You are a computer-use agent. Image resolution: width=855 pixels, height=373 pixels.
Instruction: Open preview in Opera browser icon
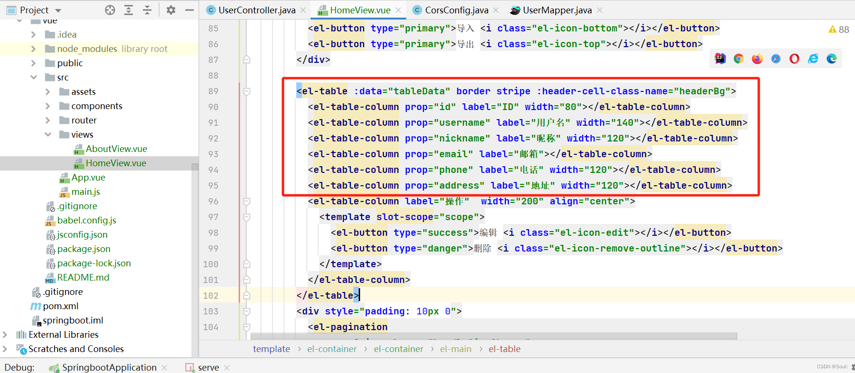[x=794, y=59]
